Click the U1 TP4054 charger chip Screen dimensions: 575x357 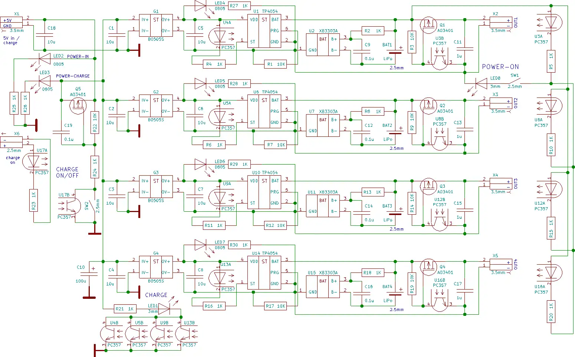[x=264, y=31]
